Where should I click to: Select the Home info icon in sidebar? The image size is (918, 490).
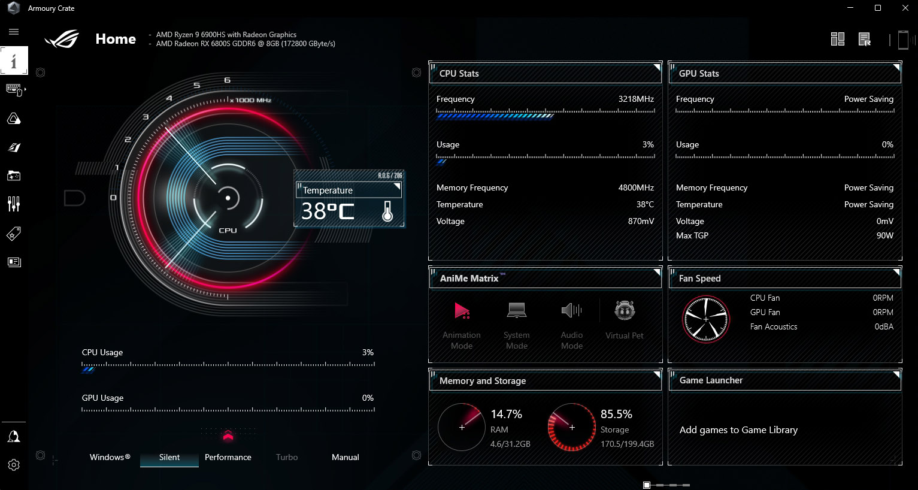click(x=14, y=61)
